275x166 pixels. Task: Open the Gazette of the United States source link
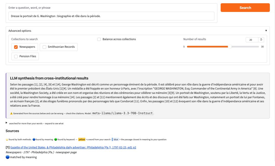click(x=73, y=148)
